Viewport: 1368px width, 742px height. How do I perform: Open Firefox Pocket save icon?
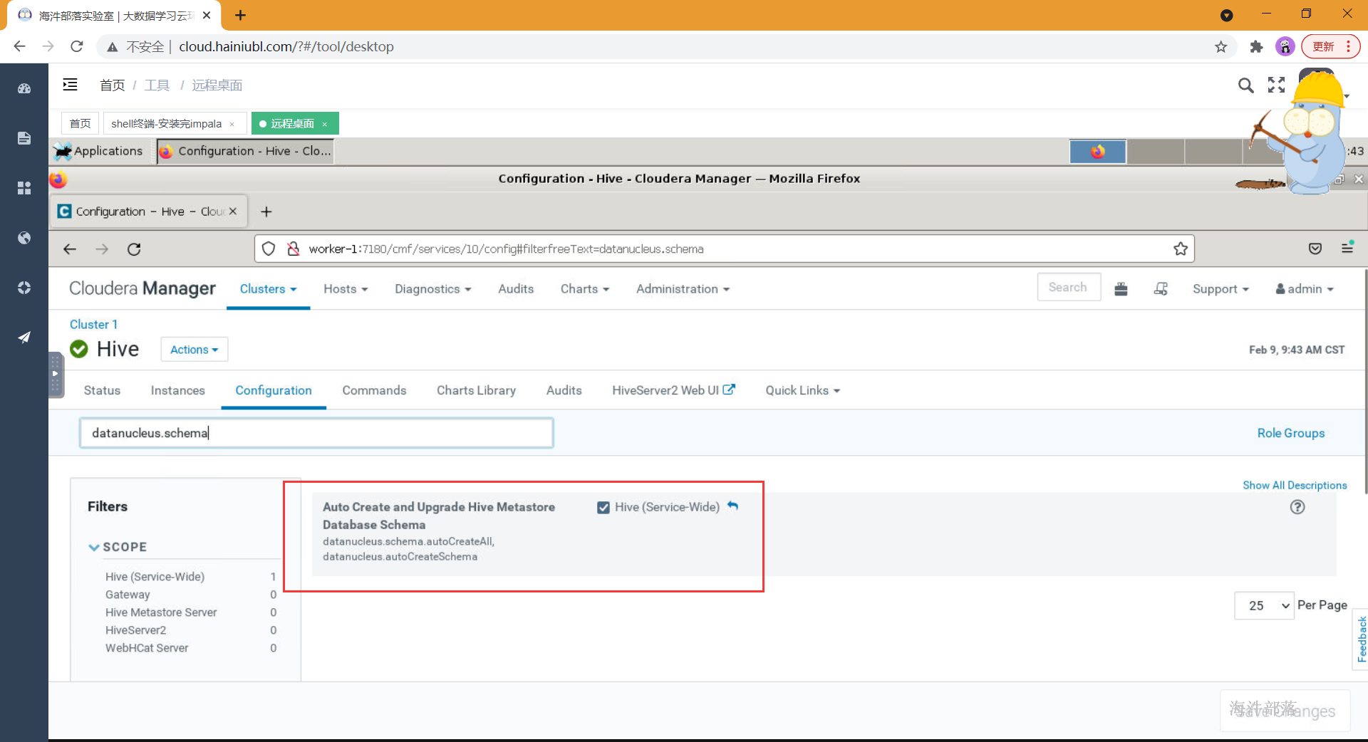(x=1315, y=249)
